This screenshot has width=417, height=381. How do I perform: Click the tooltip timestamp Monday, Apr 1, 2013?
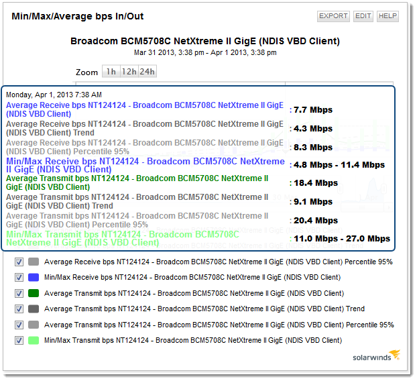click(x=54, y=95)
